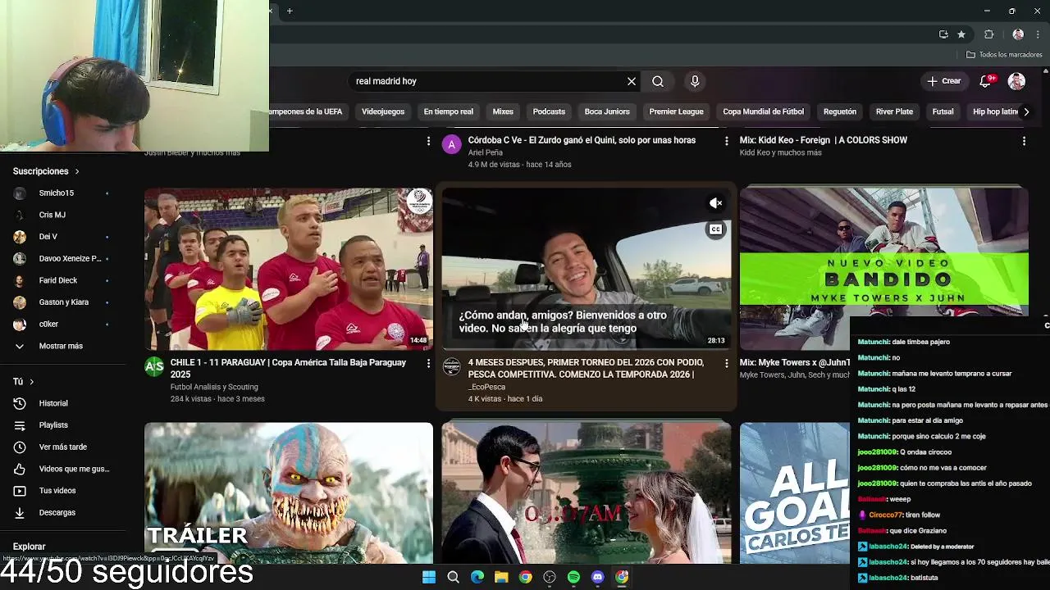The width and height of the screenshot is (1050, 590).
Task: Open options for Córdoba C Ve video
Action: pos(726,141)
